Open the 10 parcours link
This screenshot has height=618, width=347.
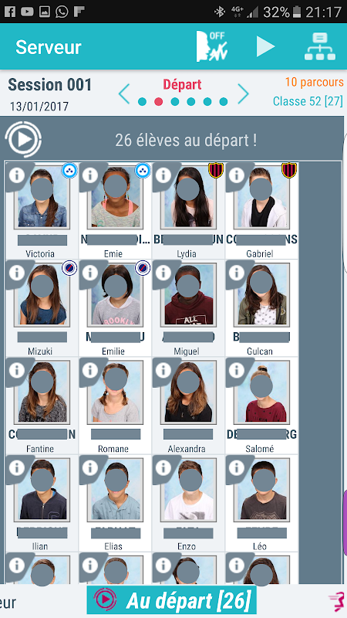tap(314, 82)
